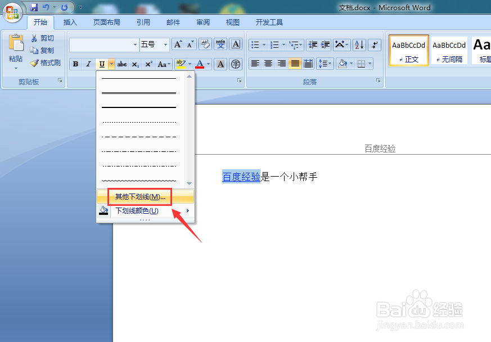Redo the last action
Screen dimensions: 491x342
tap(65, 7)
